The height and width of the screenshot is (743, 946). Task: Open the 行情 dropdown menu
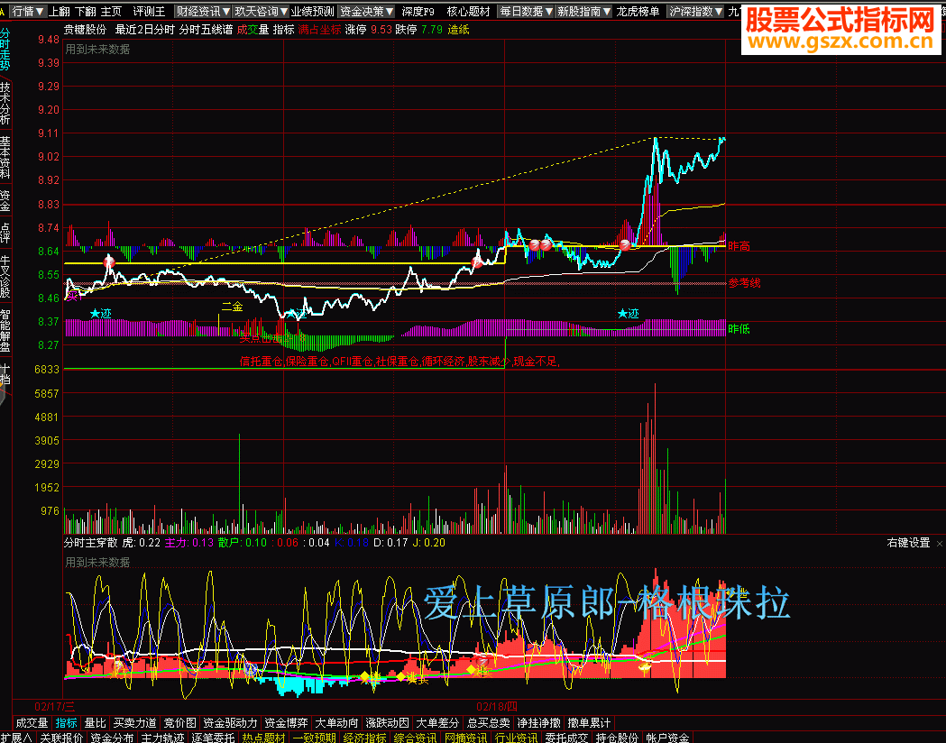tap(28, 12)
